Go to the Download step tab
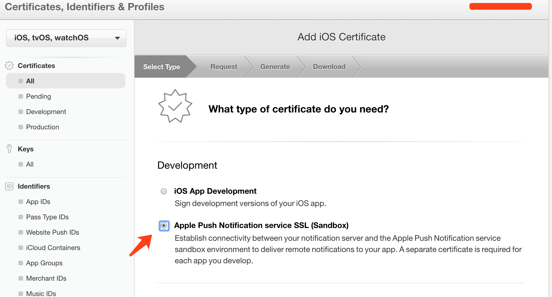The height and width of the screenshot is (297, 552). (x=329, y=67)
